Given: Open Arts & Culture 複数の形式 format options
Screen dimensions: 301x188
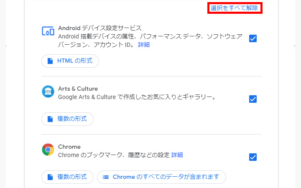Looking at the screenshot, I should [67, 119].
